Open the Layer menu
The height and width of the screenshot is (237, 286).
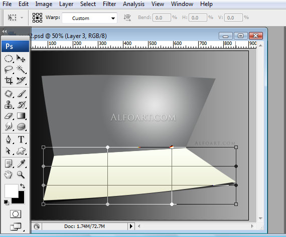pyautogui.click(x=66, y=4)
